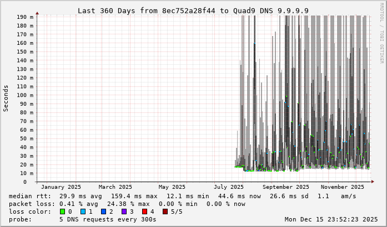This screenshot has width=387, height=227.
Task: Select the July 2025 axis label
Action: (x=229, y=187)
